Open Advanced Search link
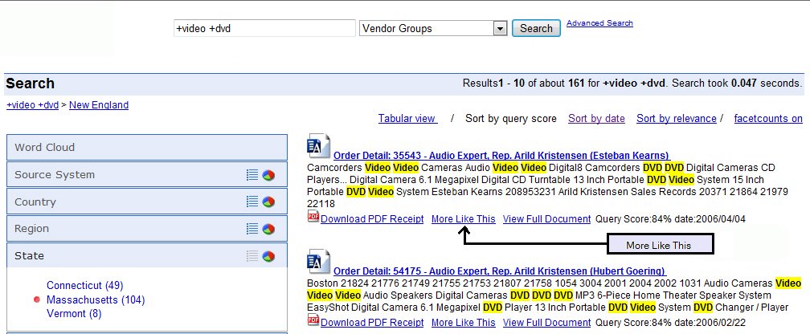 [x=599, y=23]
